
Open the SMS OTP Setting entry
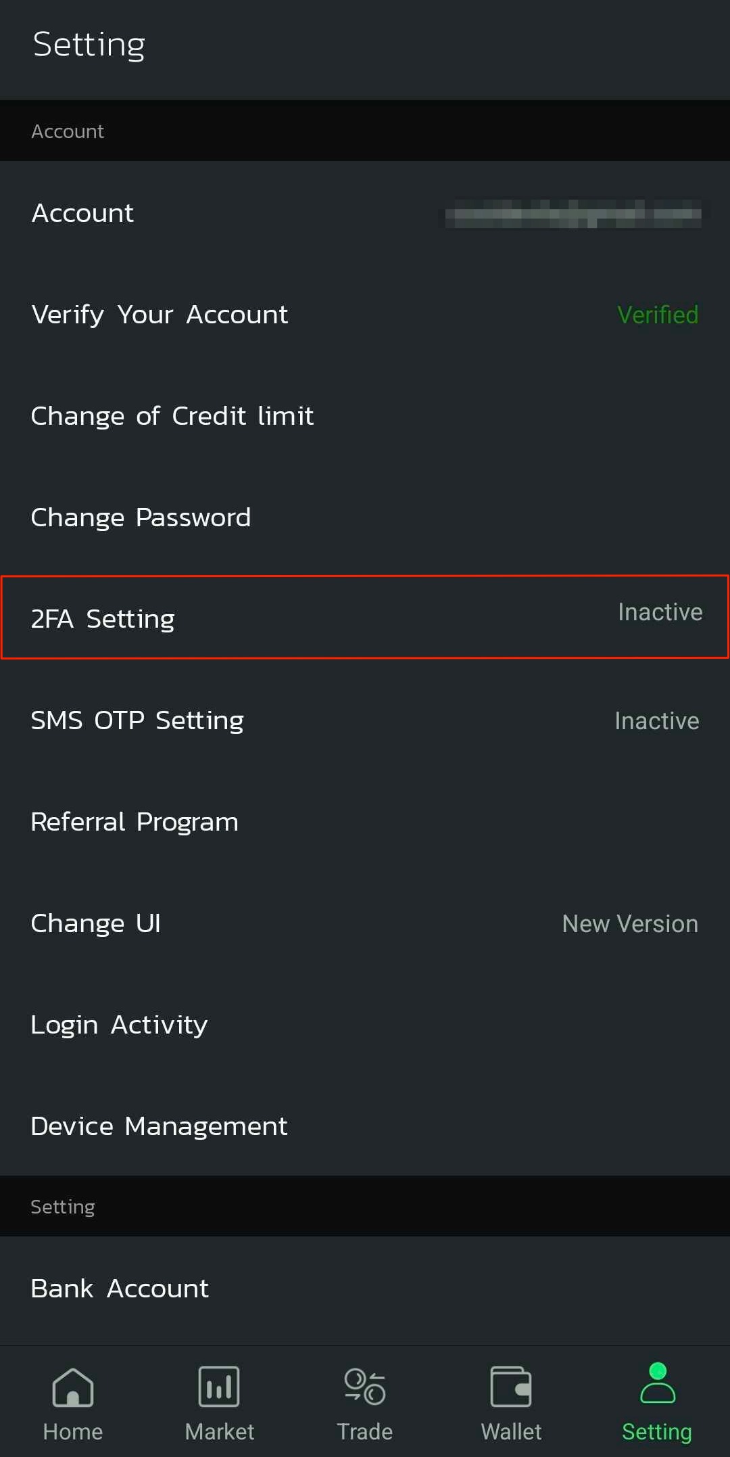click(x=137, y=720)
